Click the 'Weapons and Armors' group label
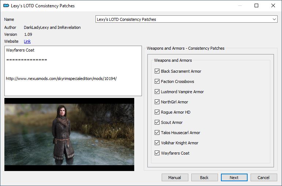 click(x=173, y=60)
